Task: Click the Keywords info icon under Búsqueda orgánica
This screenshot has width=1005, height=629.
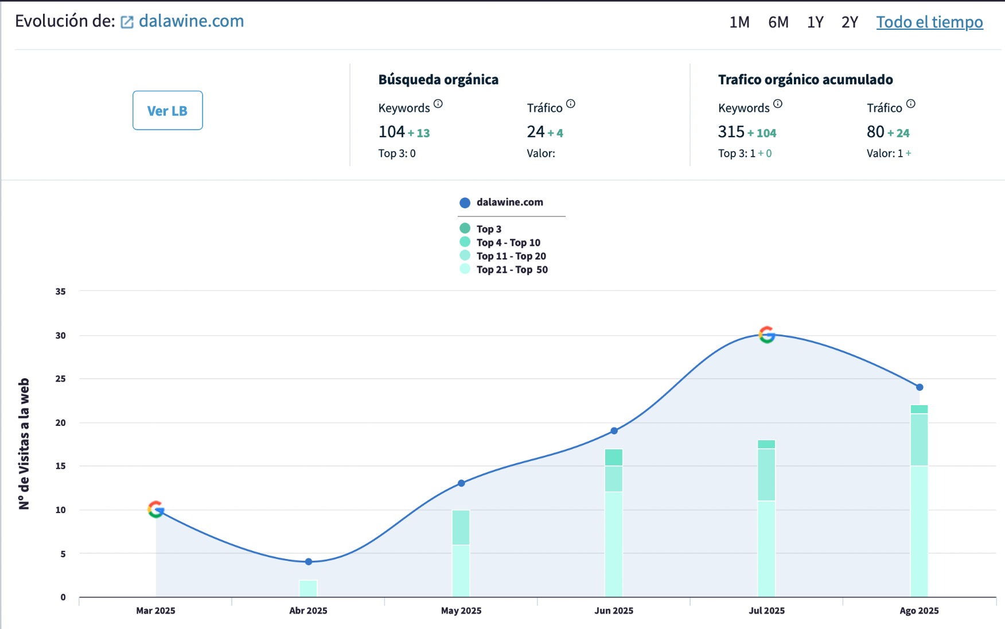Action: pyautogui.click(x=438, y=103)
